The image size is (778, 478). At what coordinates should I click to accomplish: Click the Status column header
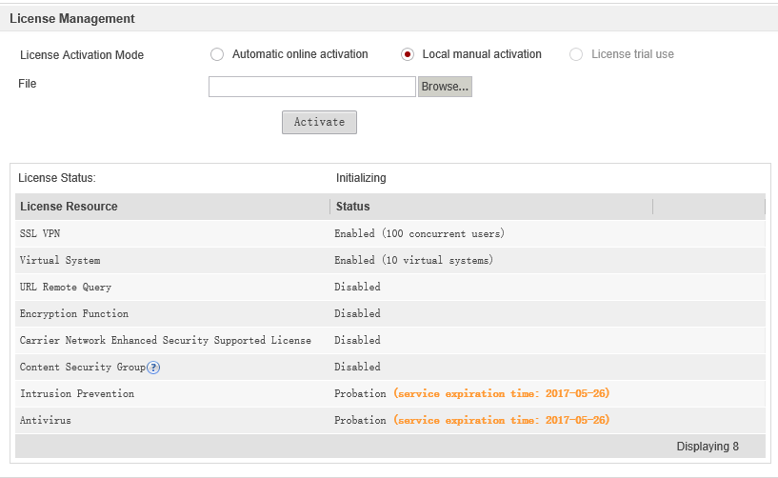tap(353, 207)
